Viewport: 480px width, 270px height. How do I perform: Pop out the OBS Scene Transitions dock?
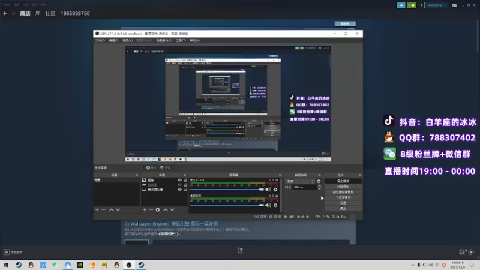pos(319,175)
